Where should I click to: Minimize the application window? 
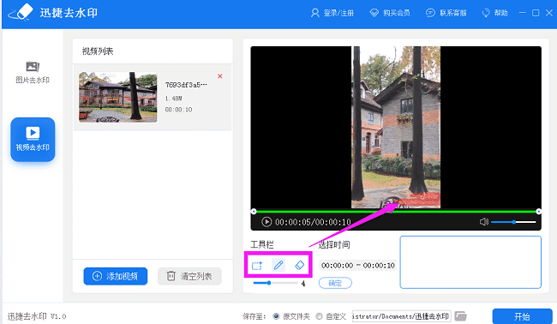pyautogui.click(x=522, y=13)
